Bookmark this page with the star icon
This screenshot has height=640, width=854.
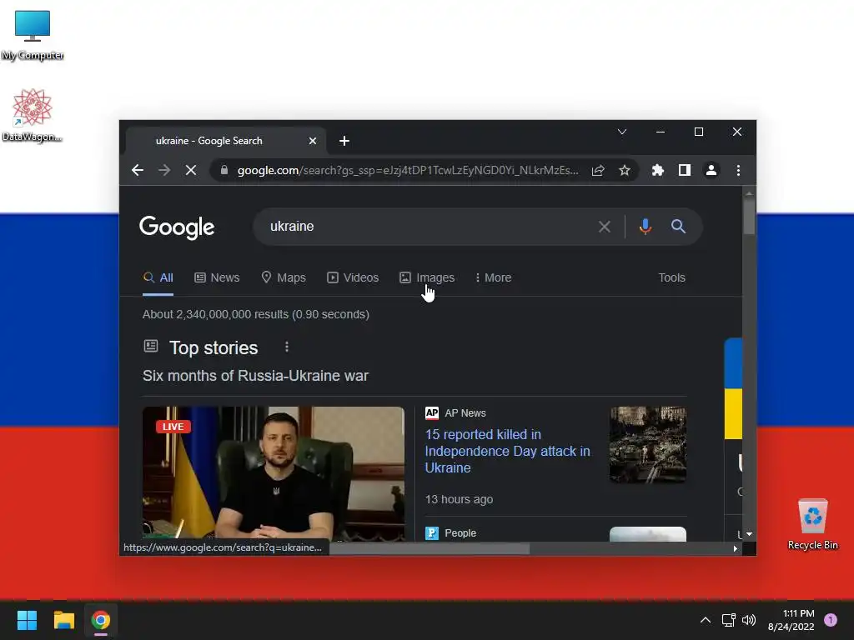[625, 170]
